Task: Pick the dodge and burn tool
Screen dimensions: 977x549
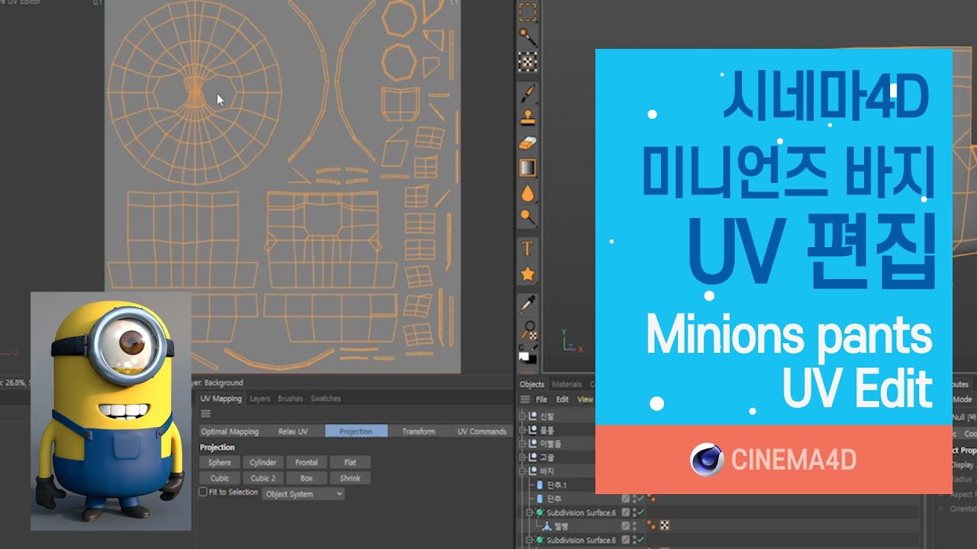Action: pos(527,218)
